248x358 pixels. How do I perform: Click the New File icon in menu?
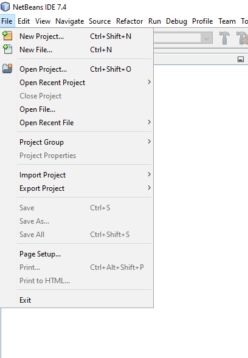(x=7, y=49)
